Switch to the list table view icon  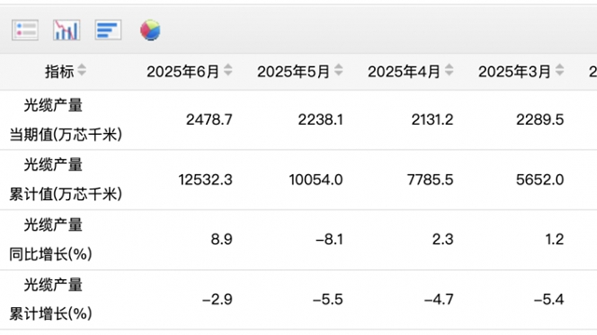[x=25, y=30]
